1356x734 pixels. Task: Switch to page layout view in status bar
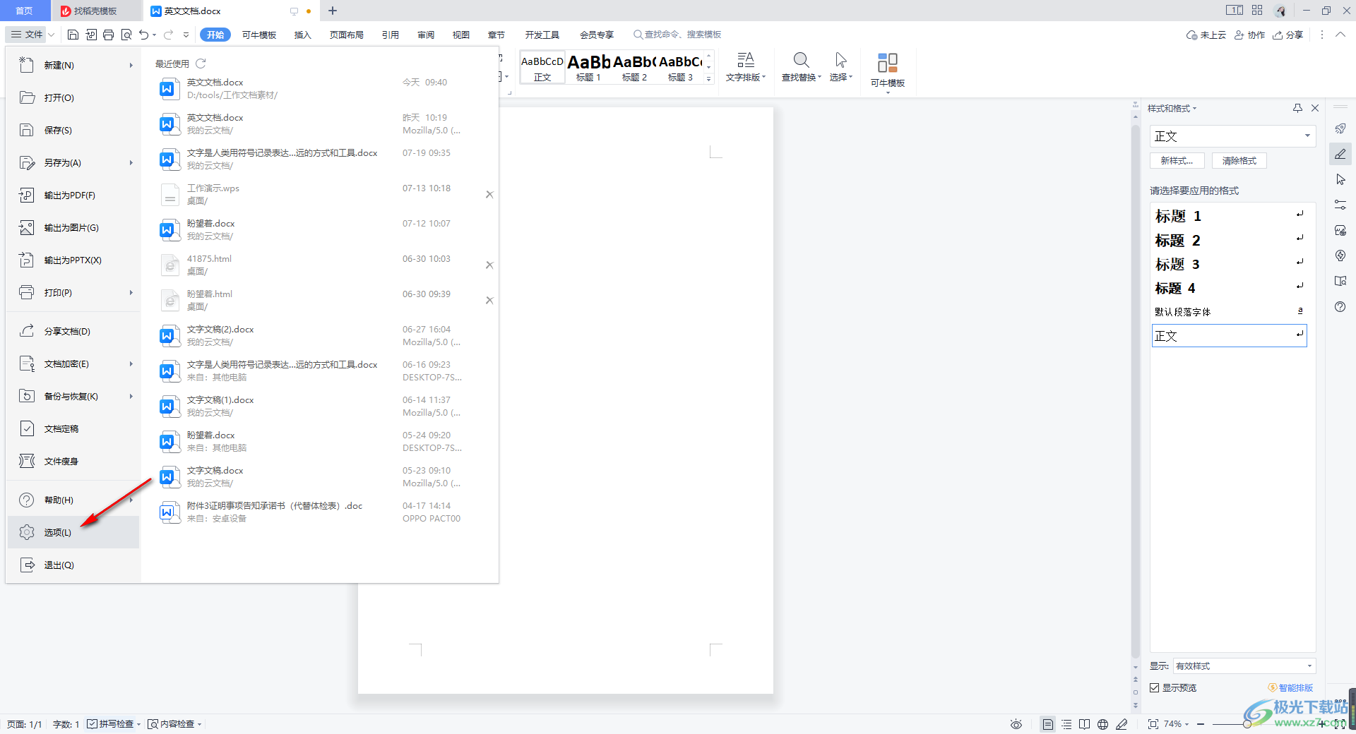coord(1048,724)
